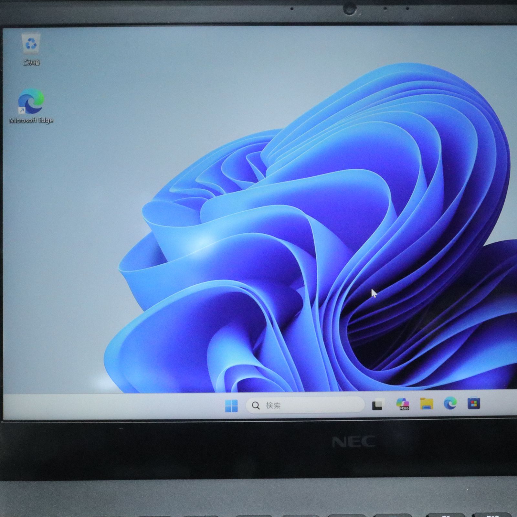Screen dimensions: 517x517
Task: Launch Microsoft Edge from the taskbar
Action: [450, 403]
